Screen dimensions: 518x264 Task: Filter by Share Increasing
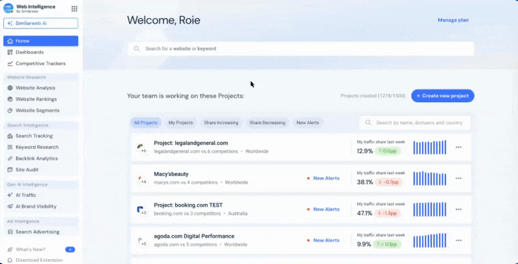(221, 123)
